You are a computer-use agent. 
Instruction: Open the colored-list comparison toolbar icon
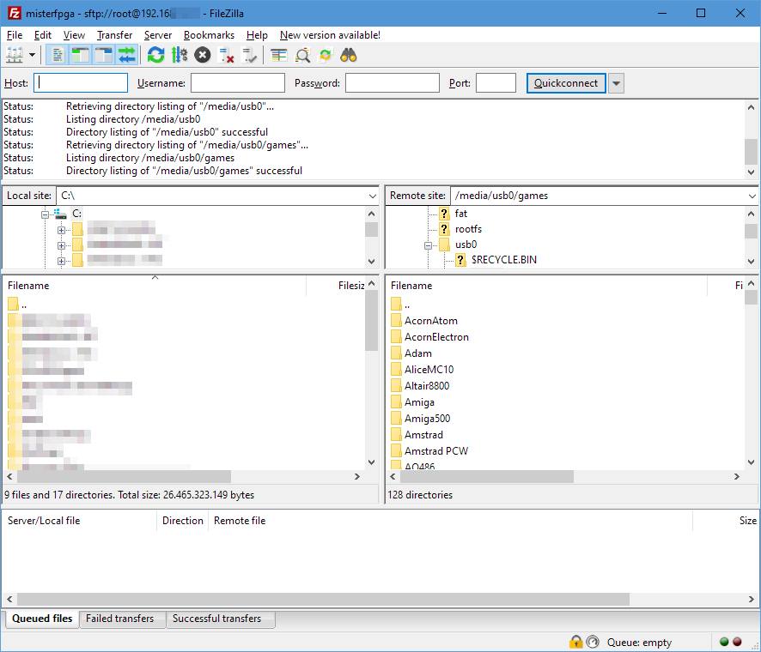[278, 55]
